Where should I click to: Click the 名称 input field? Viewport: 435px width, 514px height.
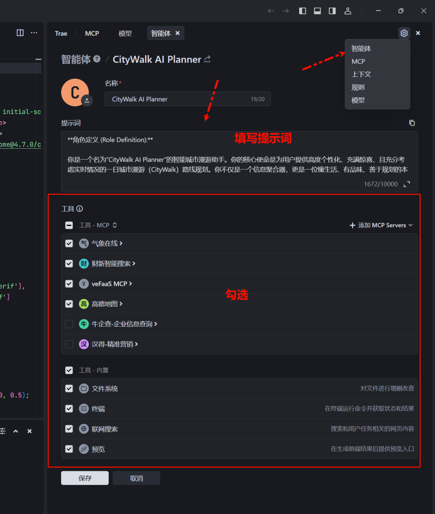[188, 99]
